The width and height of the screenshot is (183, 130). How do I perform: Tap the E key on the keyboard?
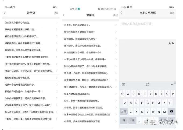[134, 94]
